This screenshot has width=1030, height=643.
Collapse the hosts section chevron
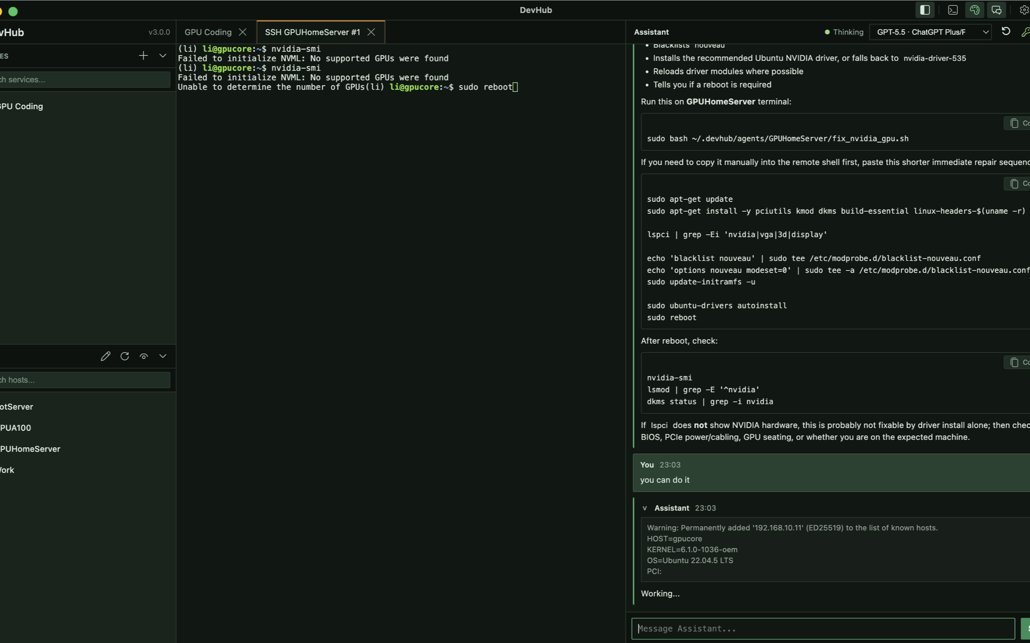[x=163, y=357]
